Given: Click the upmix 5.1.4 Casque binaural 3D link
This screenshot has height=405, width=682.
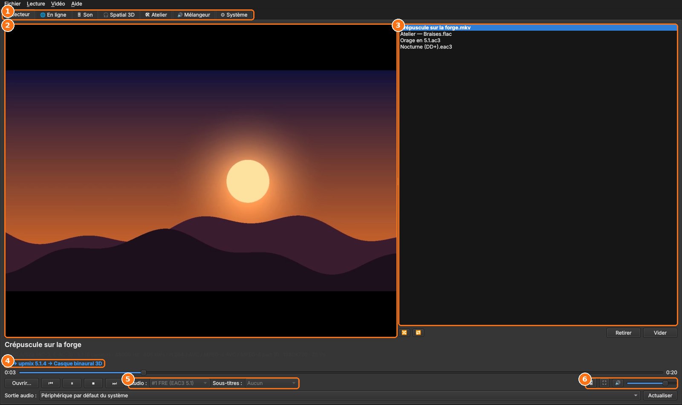Looking at the screenshot, I should (x=57, y=364).
